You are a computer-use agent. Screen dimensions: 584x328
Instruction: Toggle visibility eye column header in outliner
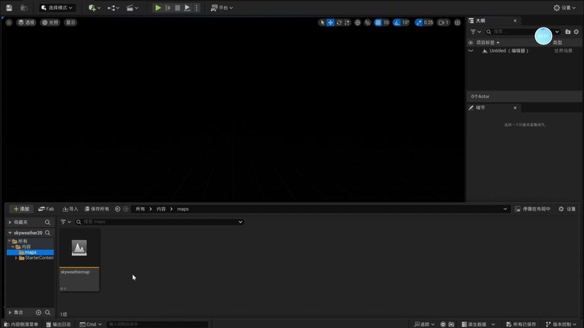471,43
